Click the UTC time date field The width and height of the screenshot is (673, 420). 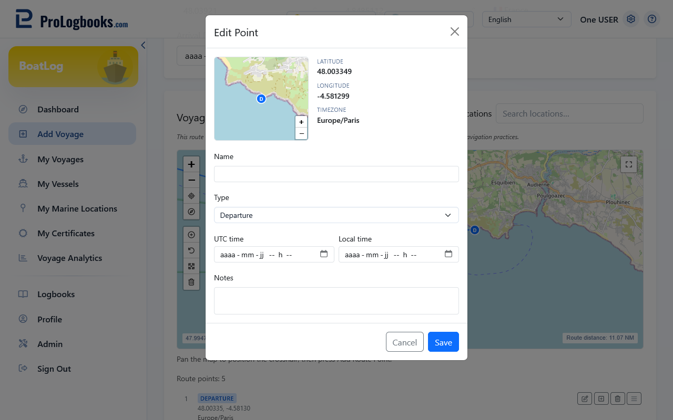coord(274,255)
